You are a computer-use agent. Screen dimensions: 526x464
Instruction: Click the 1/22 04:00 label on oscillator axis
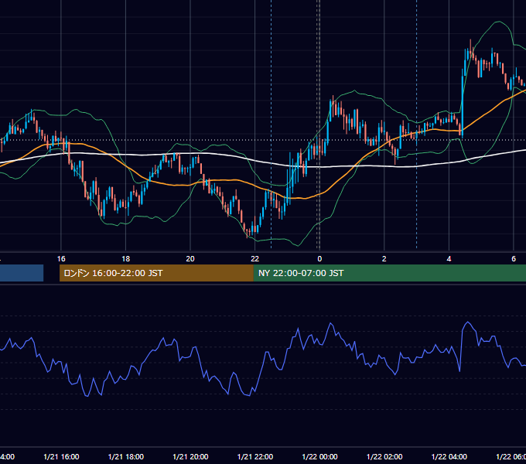(449, 456)
